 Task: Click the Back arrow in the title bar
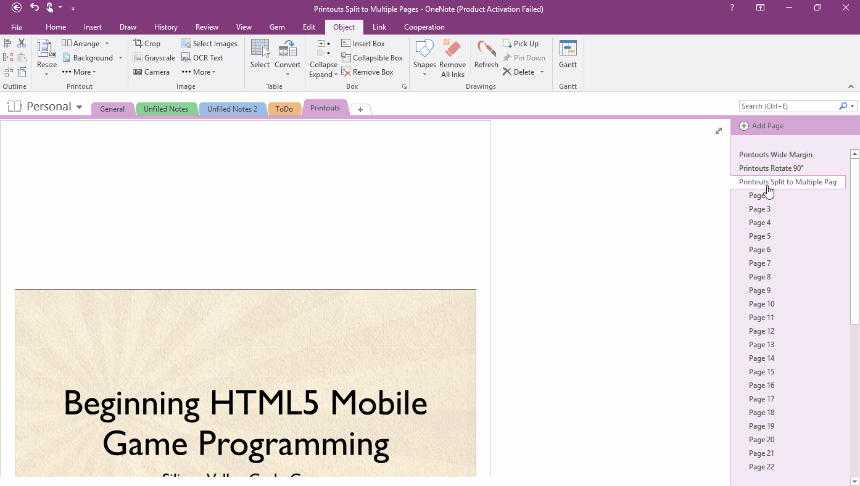tap(17, 8)
